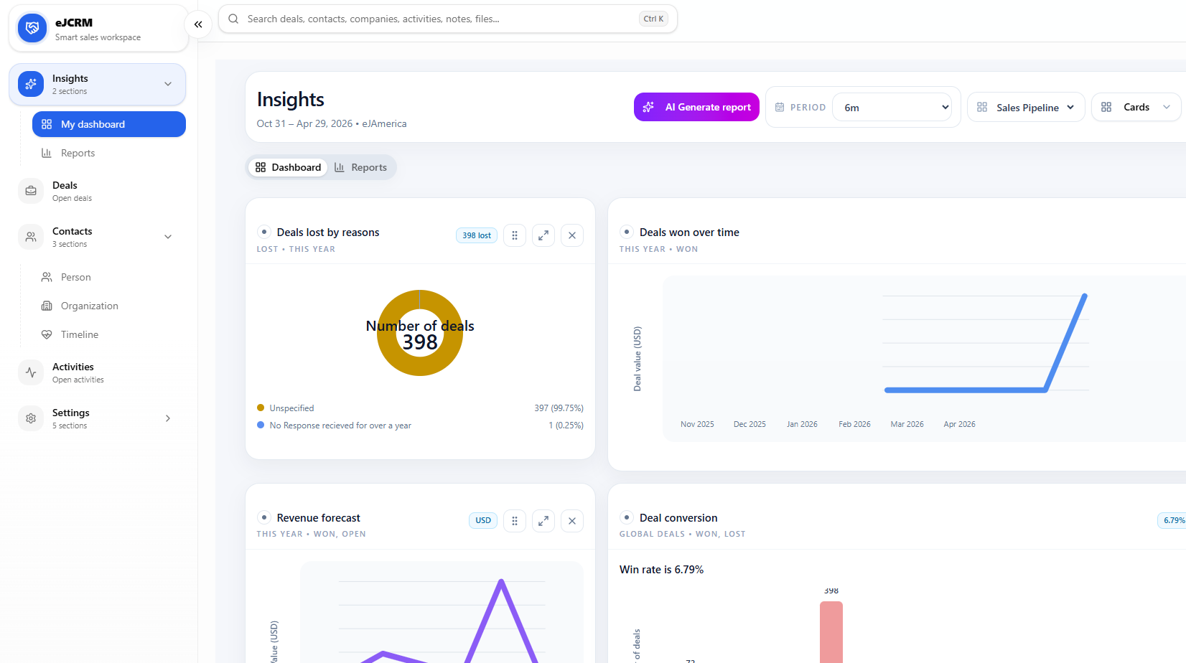Viewport: 1186px width, 663px height.
Task: Click the Deals briefcase icon
Action: click(31, 191)
